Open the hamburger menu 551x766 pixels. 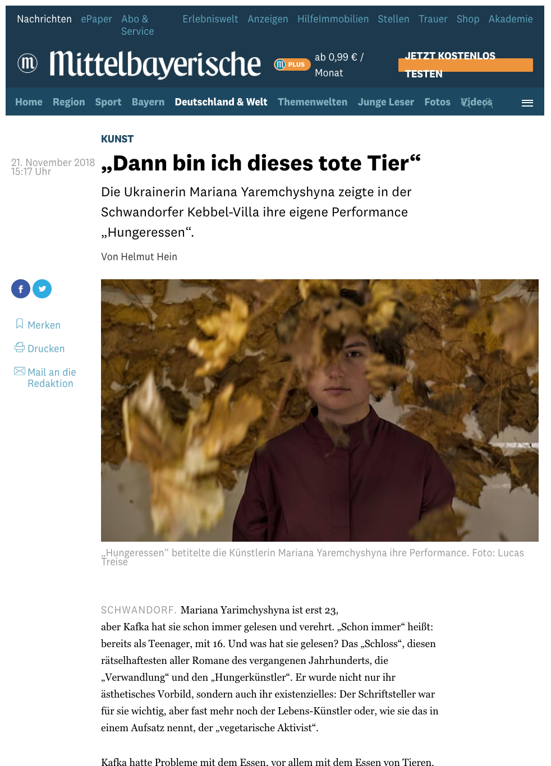527,103
